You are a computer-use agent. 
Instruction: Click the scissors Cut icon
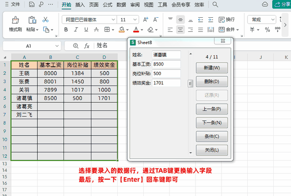(x=45, y=20)
